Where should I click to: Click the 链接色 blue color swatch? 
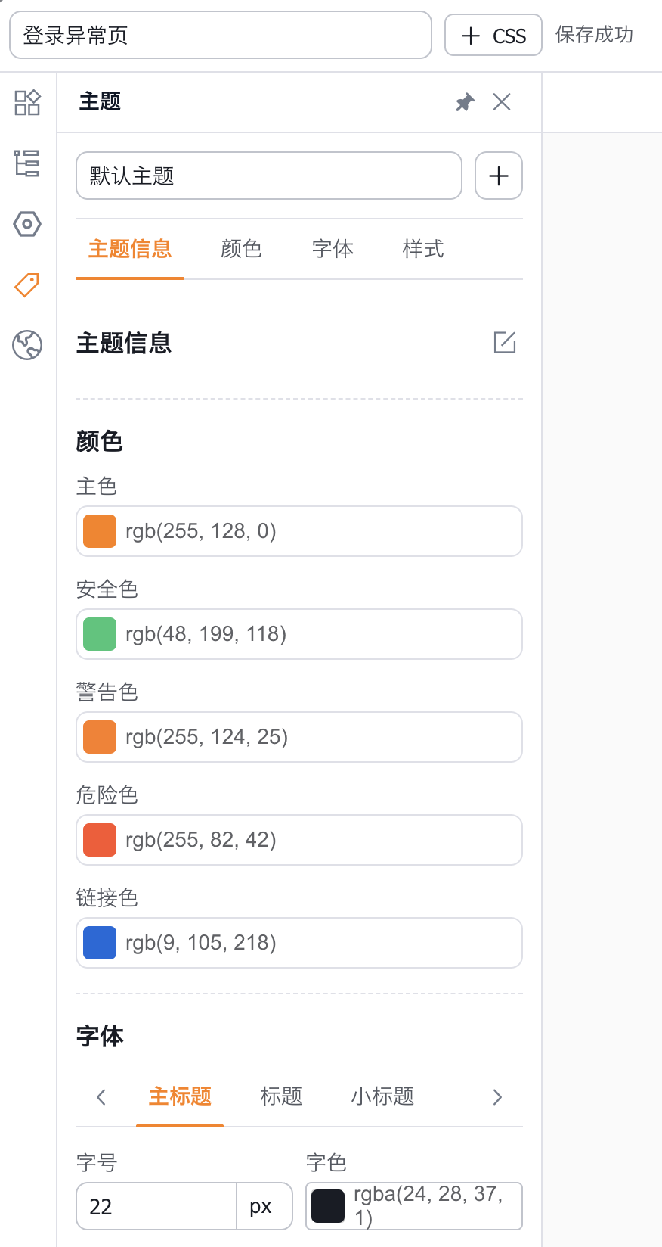[x=100, y=943]
